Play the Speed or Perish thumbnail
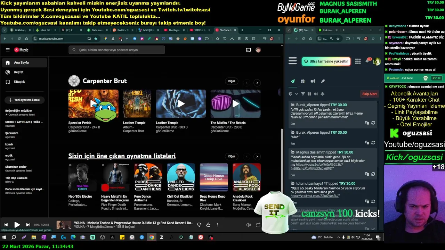Screen dimensions: 445x250 (93, 103)
